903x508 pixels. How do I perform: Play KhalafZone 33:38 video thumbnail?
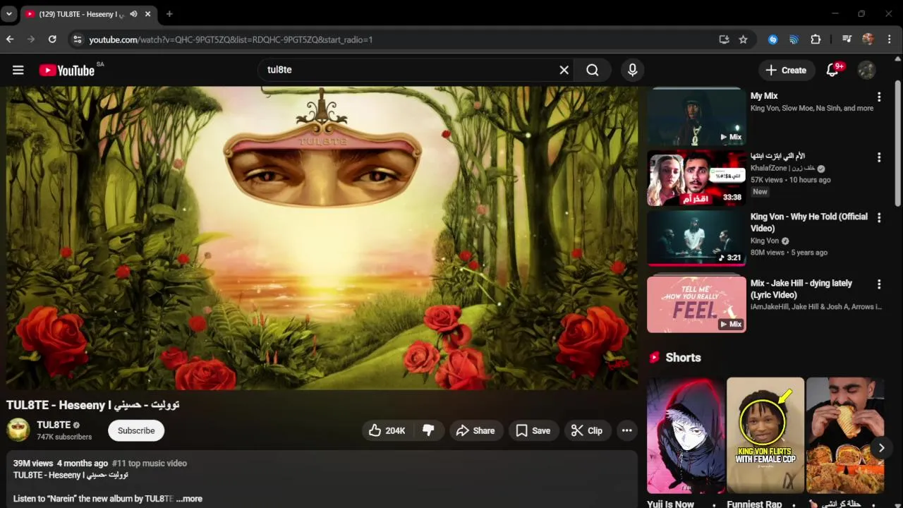[x=696, y=178]
